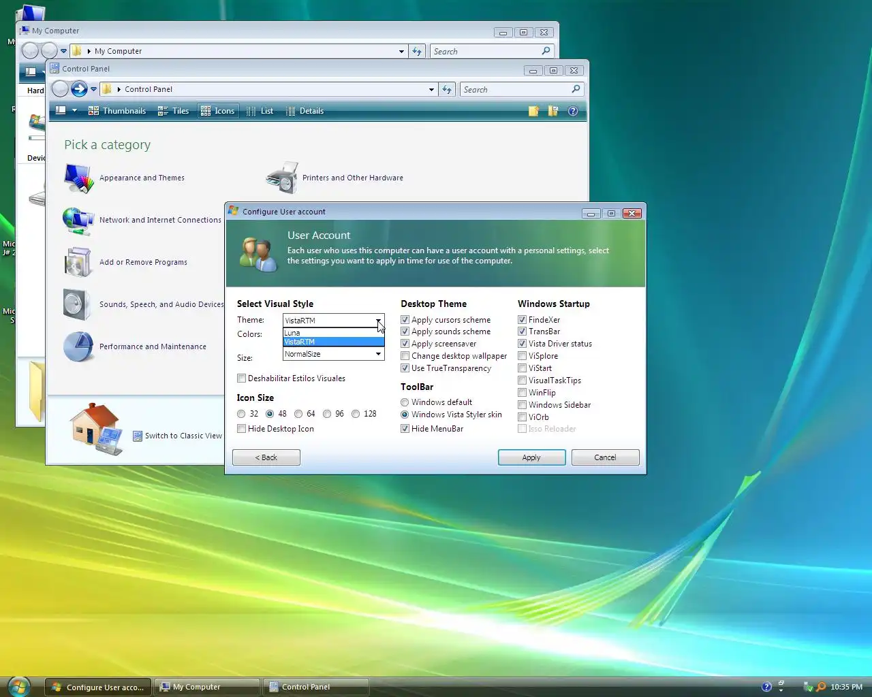Switch to Thumbnails view
The width and height of the screenshot is (872, 697).
coord(117,111)
